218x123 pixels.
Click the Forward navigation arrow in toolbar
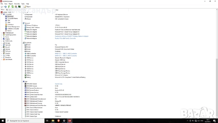(5, 7)
